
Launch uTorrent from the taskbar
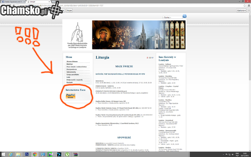(67, 154)
